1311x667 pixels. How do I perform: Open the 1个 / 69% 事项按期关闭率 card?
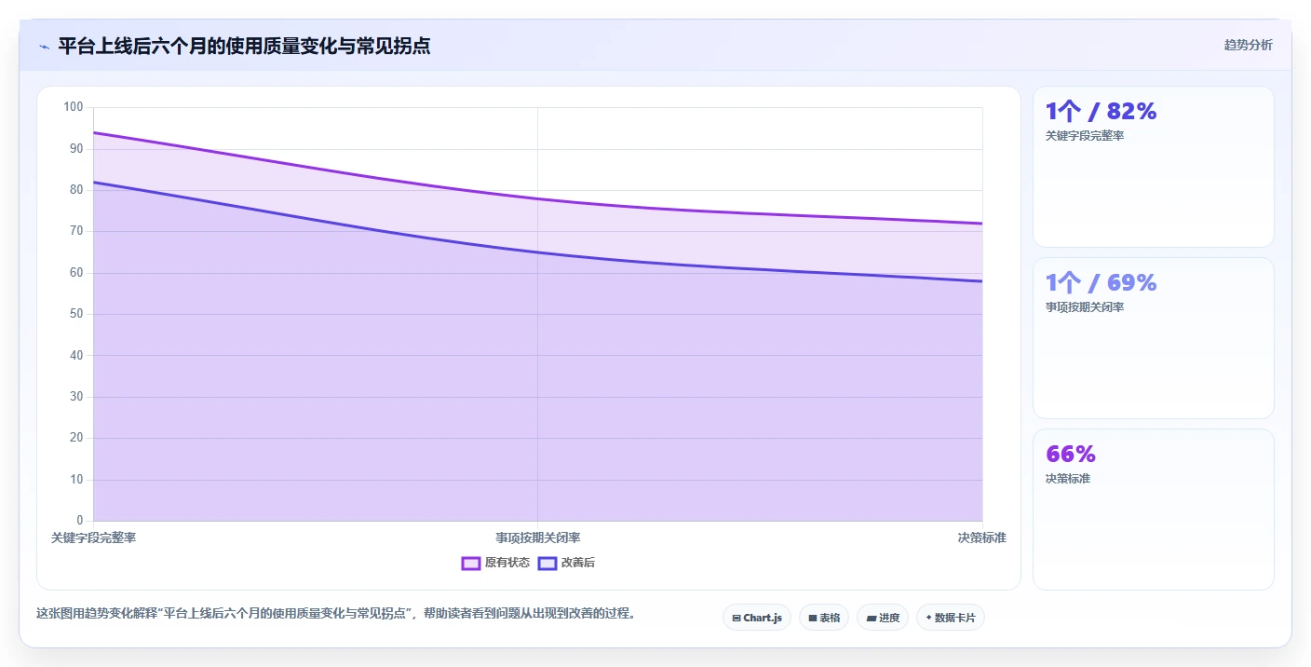tap(1154, 338)
